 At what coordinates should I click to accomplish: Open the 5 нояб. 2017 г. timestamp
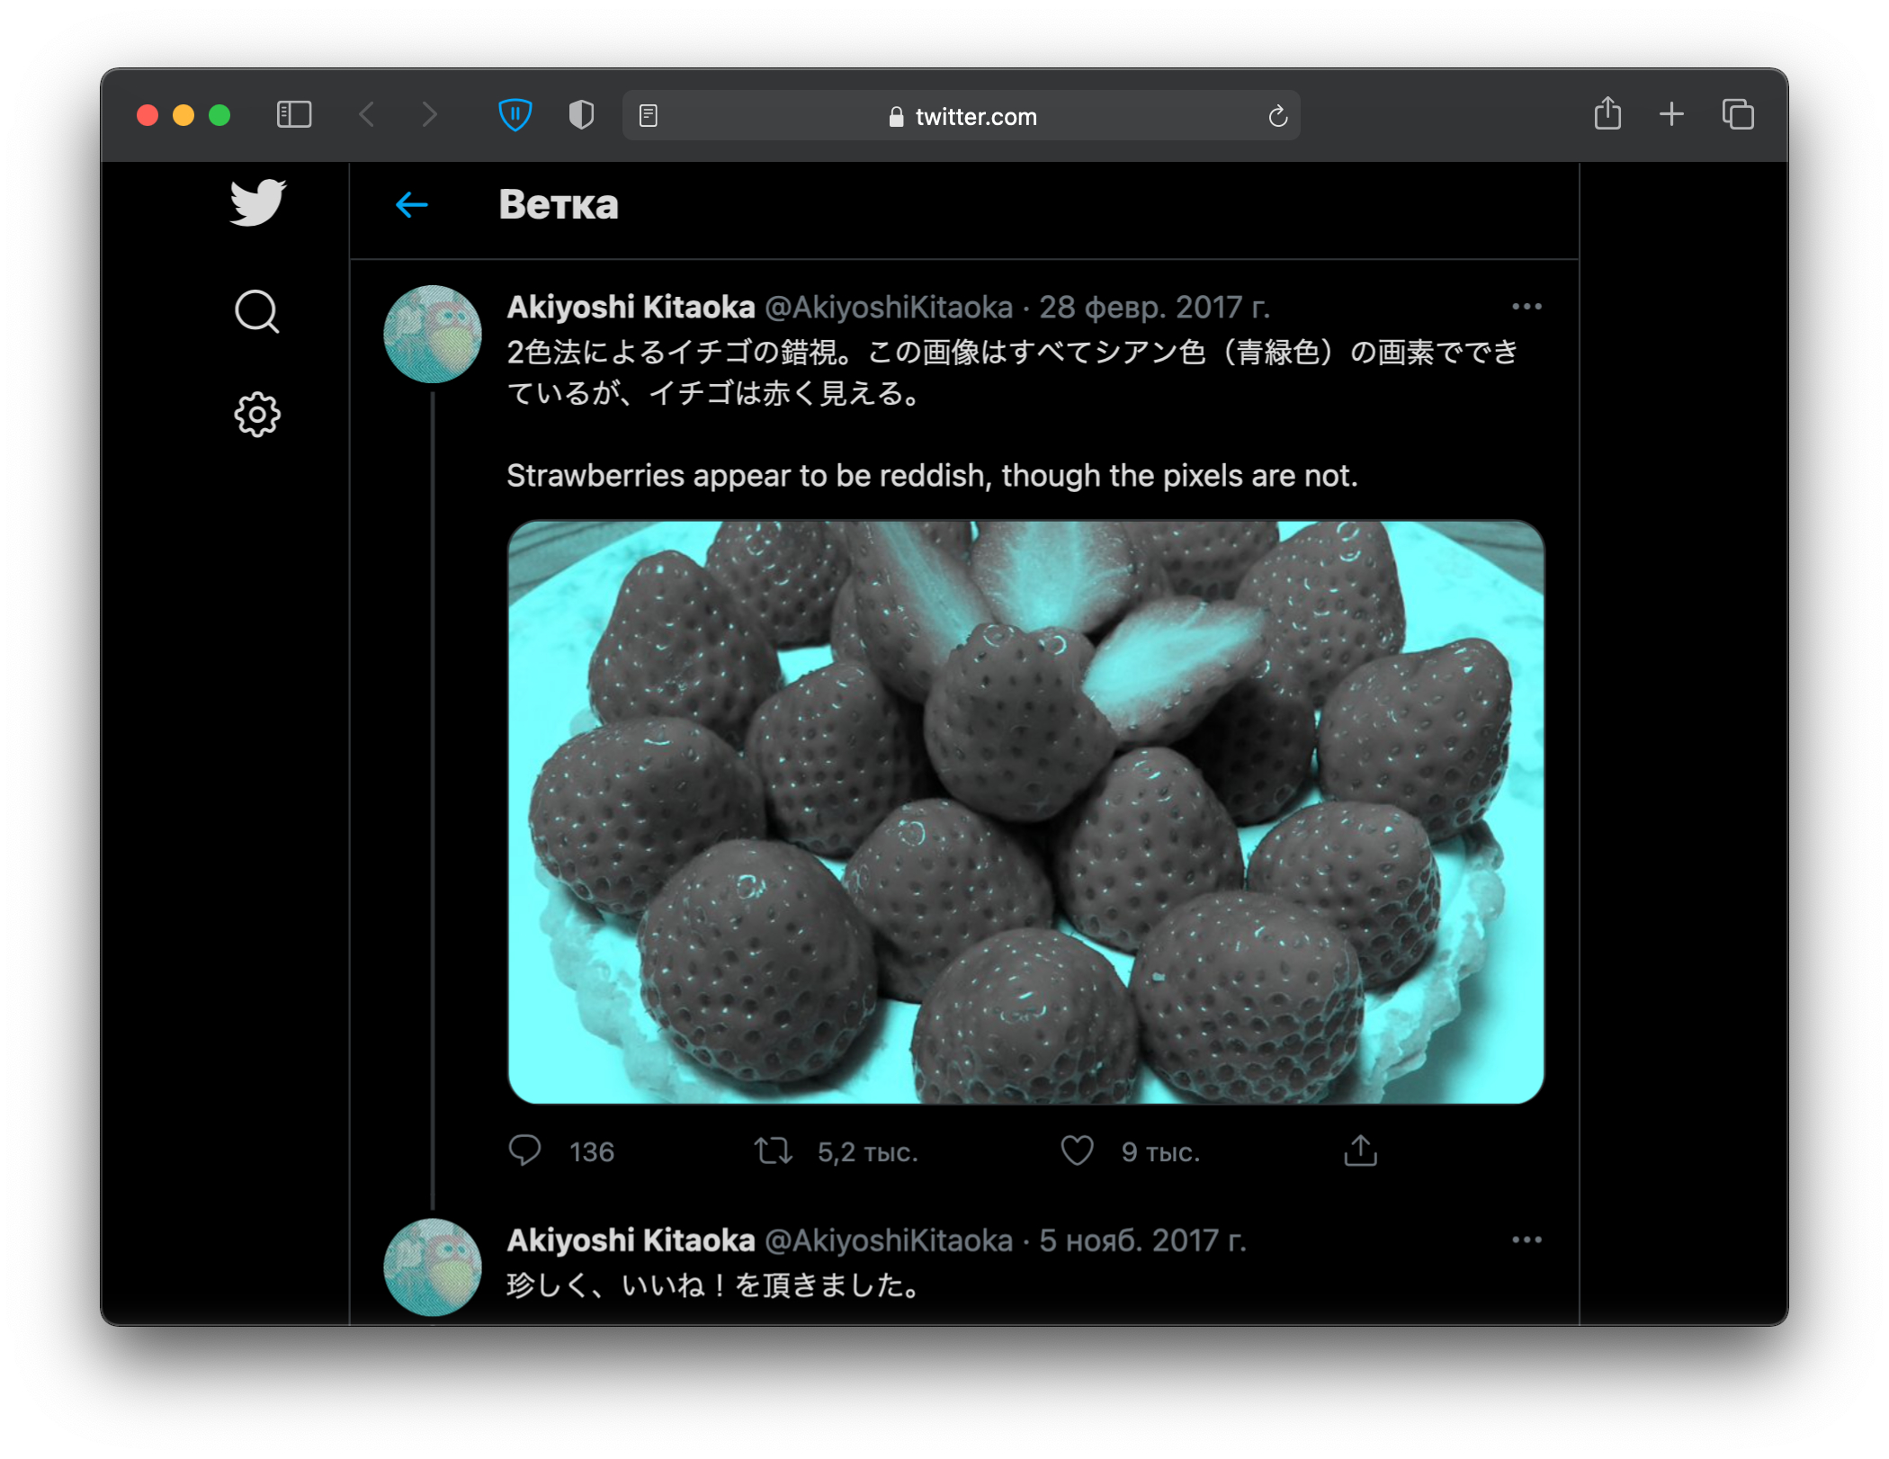tap(1142, 1240)
